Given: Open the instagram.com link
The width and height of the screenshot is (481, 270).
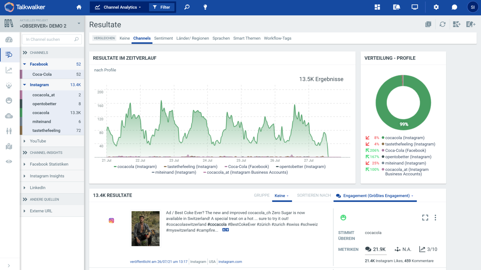Looking at the screenshot, I should click(x=230, y=262).
